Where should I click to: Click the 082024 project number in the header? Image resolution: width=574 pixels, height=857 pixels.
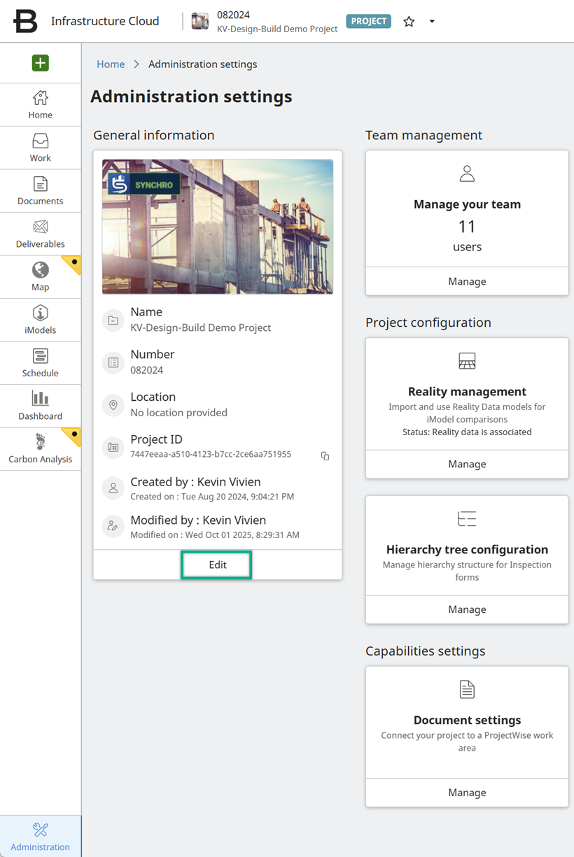[x=234, y=15]
